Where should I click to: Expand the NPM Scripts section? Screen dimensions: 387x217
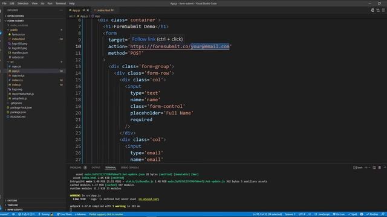coord(15,210)
